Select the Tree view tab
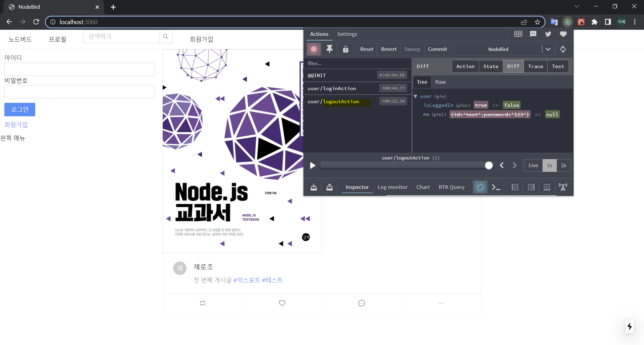 (x=422, y=82)
